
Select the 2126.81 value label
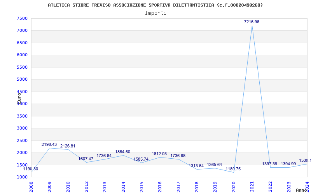tap(68, 146)
